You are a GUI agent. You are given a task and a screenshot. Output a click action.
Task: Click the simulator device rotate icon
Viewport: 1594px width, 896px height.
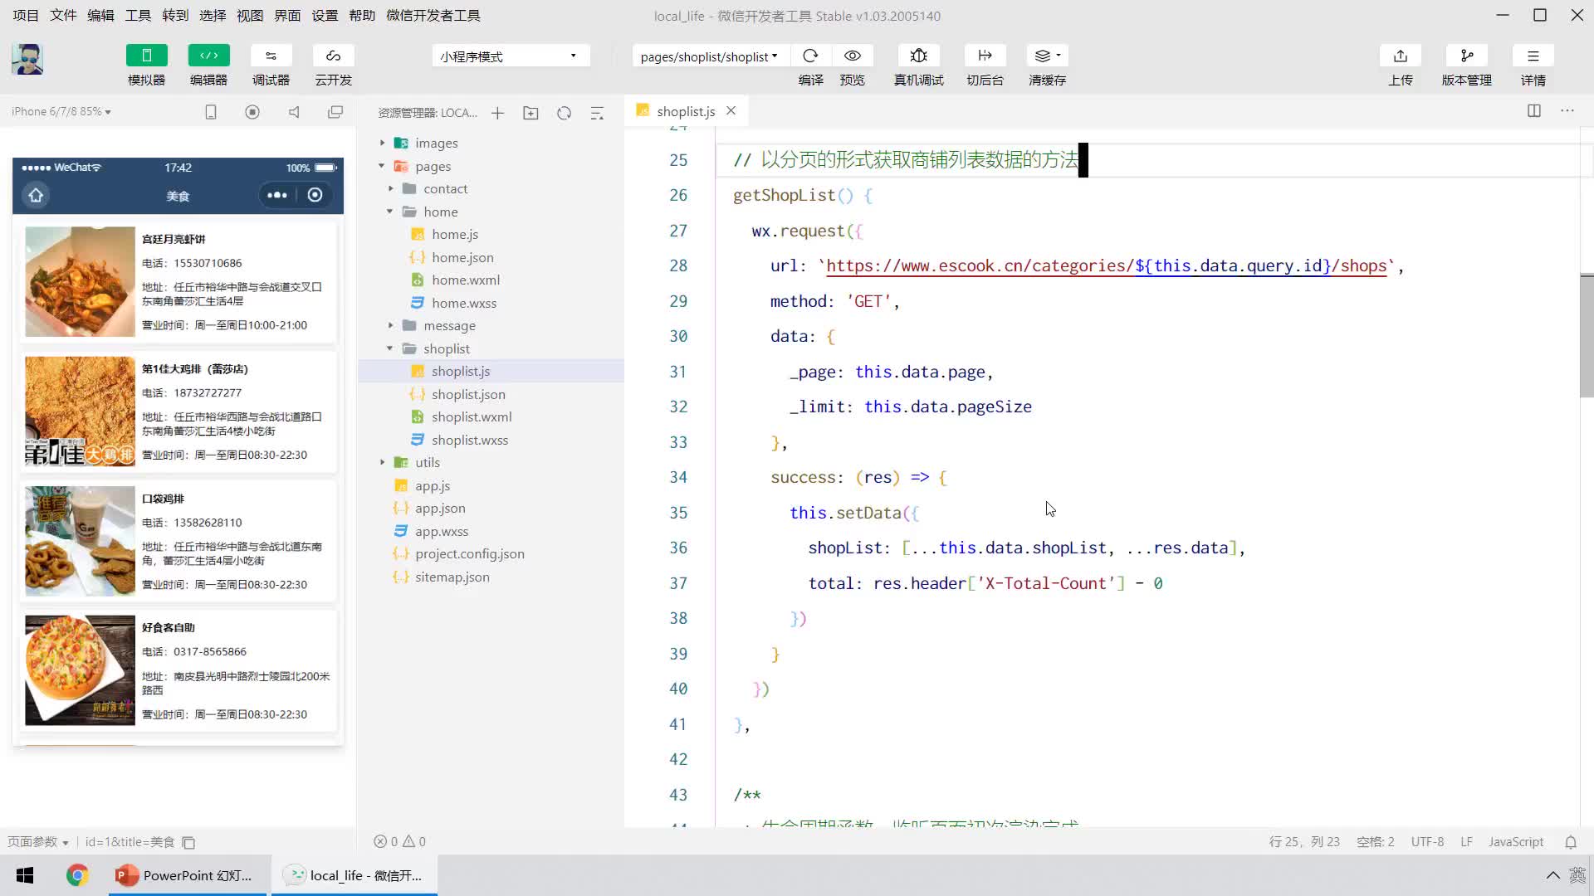[211, 112]
